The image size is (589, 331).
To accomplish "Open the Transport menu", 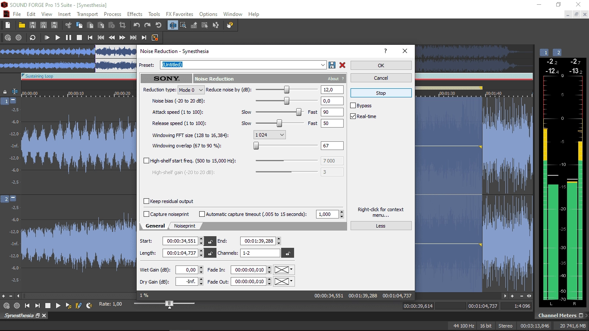I will click(x=87, y=14).
